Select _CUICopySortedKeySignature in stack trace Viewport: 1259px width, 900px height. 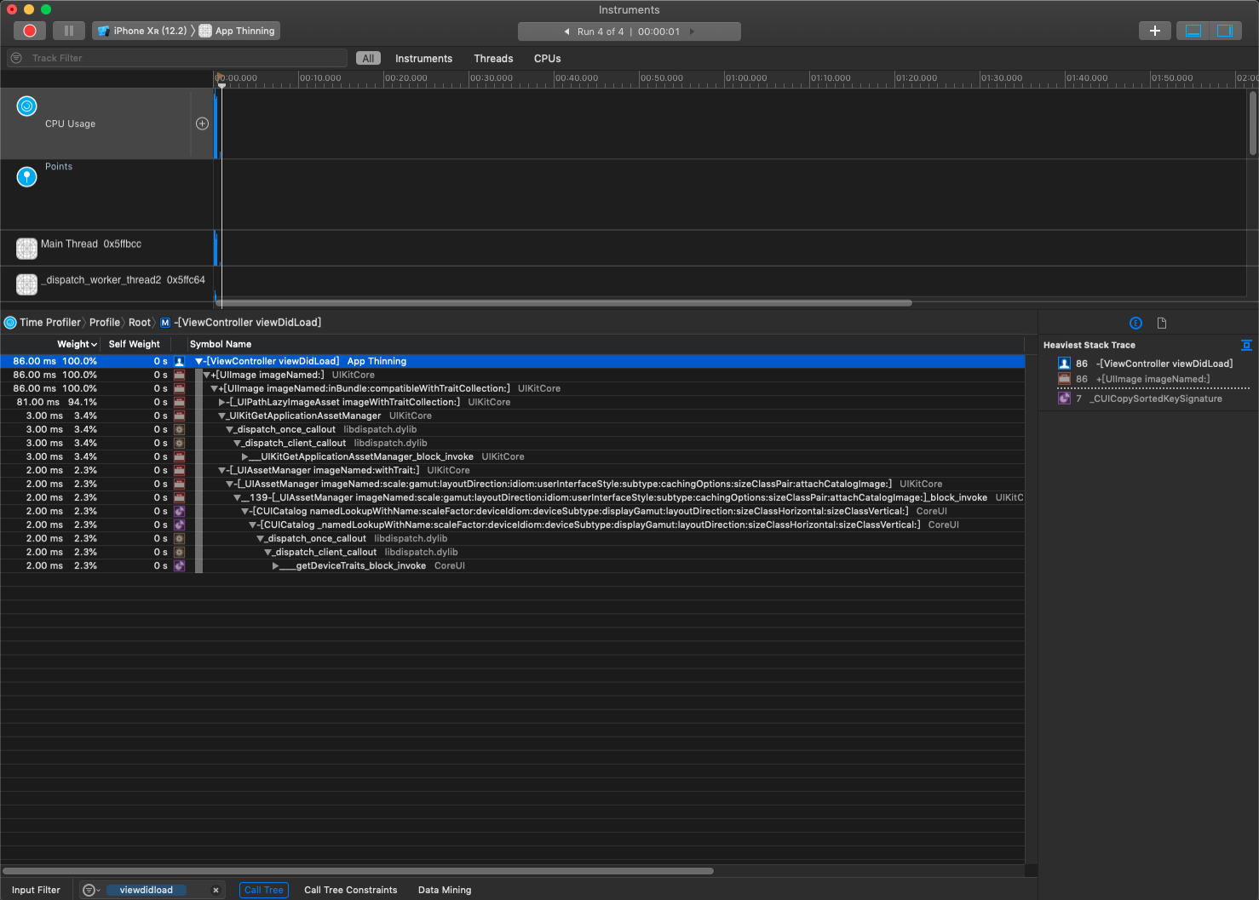1155,398
